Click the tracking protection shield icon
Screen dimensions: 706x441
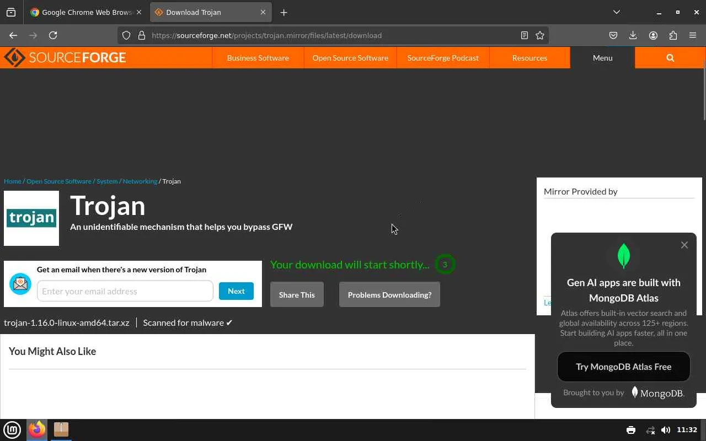pyautogui.click(x=126, y=35)
